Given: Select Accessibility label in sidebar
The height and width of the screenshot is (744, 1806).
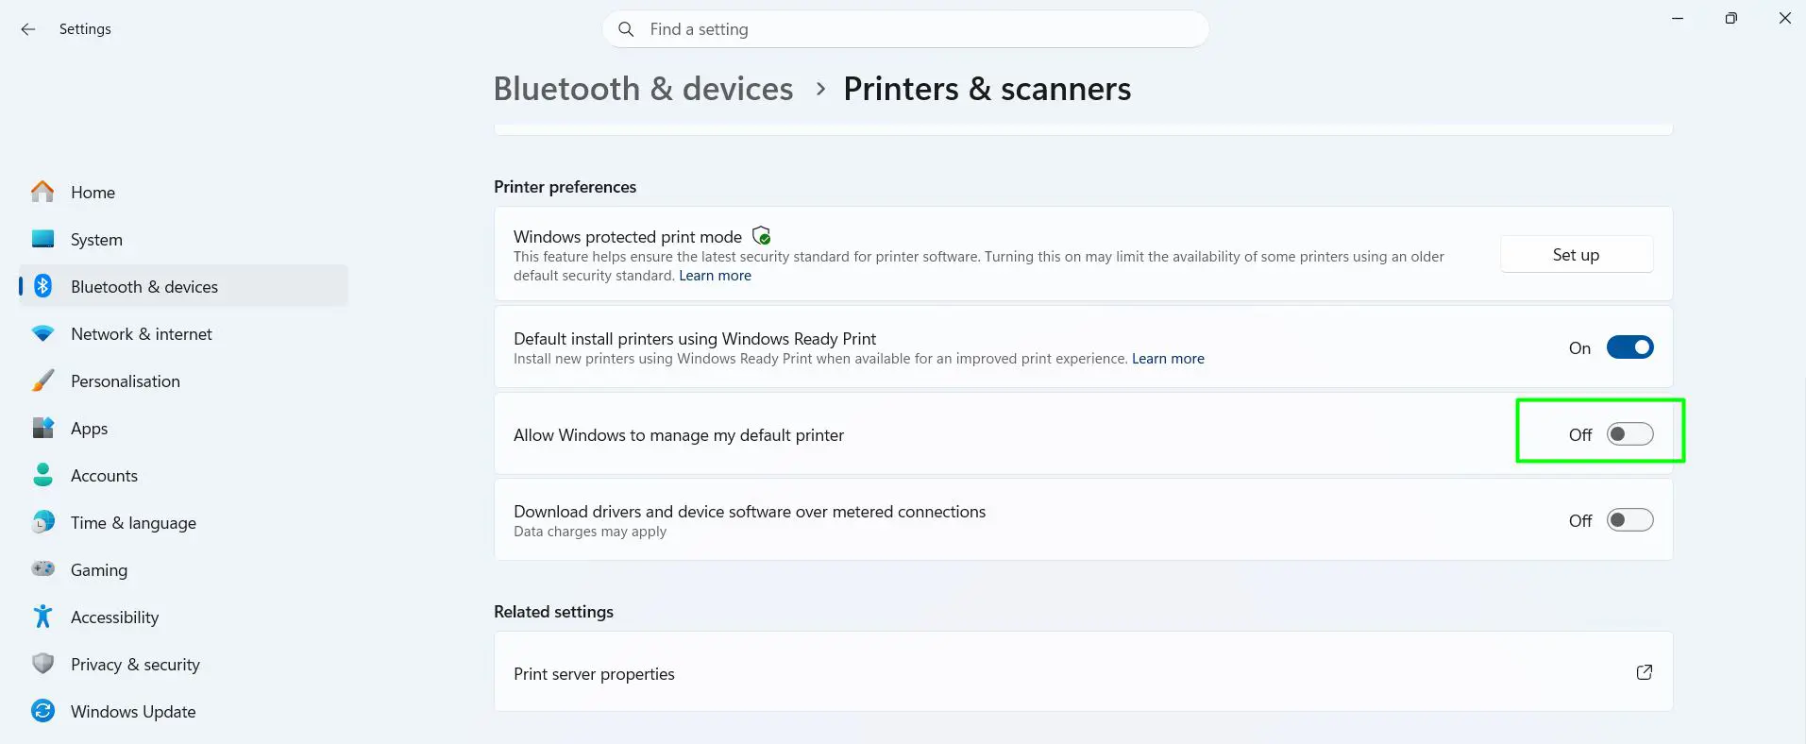Looking at the screenshot, I should (x=114, y=617).
